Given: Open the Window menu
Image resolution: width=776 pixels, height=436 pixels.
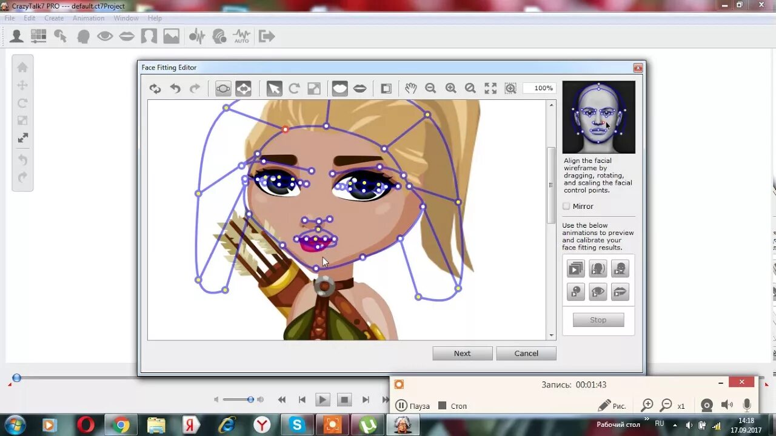Looking at the screenshot, I should [x=126, y=18].
